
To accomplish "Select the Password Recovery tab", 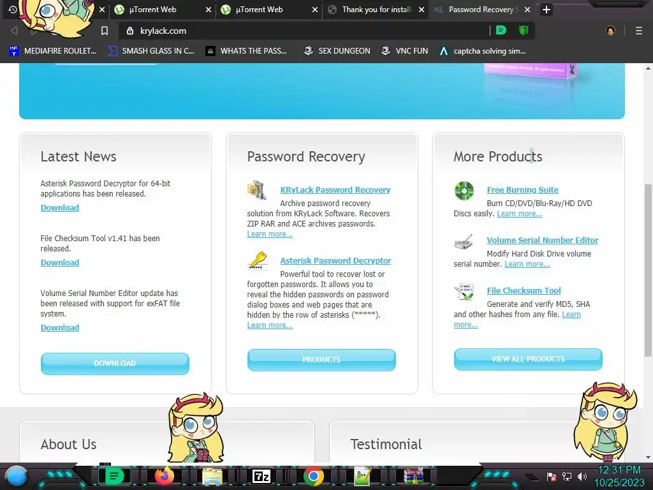I will tap(476, 10).
